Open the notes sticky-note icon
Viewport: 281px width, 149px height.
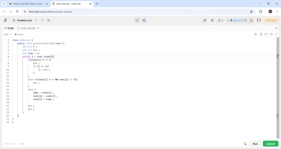(x=137, y=20)
